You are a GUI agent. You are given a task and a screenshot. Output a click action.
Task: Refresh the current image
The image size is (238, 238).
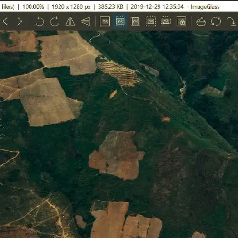[216, 21]
